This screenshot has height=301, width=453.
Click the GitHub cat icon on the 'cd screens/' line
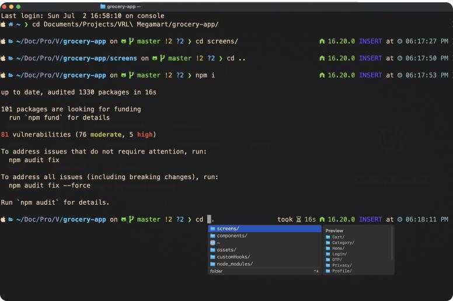pyautogui.click(x=124, y=41)
